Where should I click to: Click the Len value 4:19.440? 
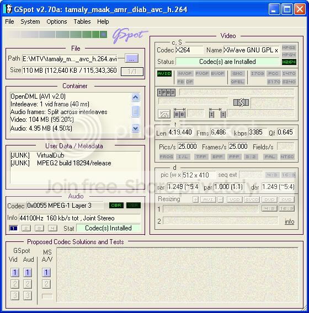[x=180, y=132]
